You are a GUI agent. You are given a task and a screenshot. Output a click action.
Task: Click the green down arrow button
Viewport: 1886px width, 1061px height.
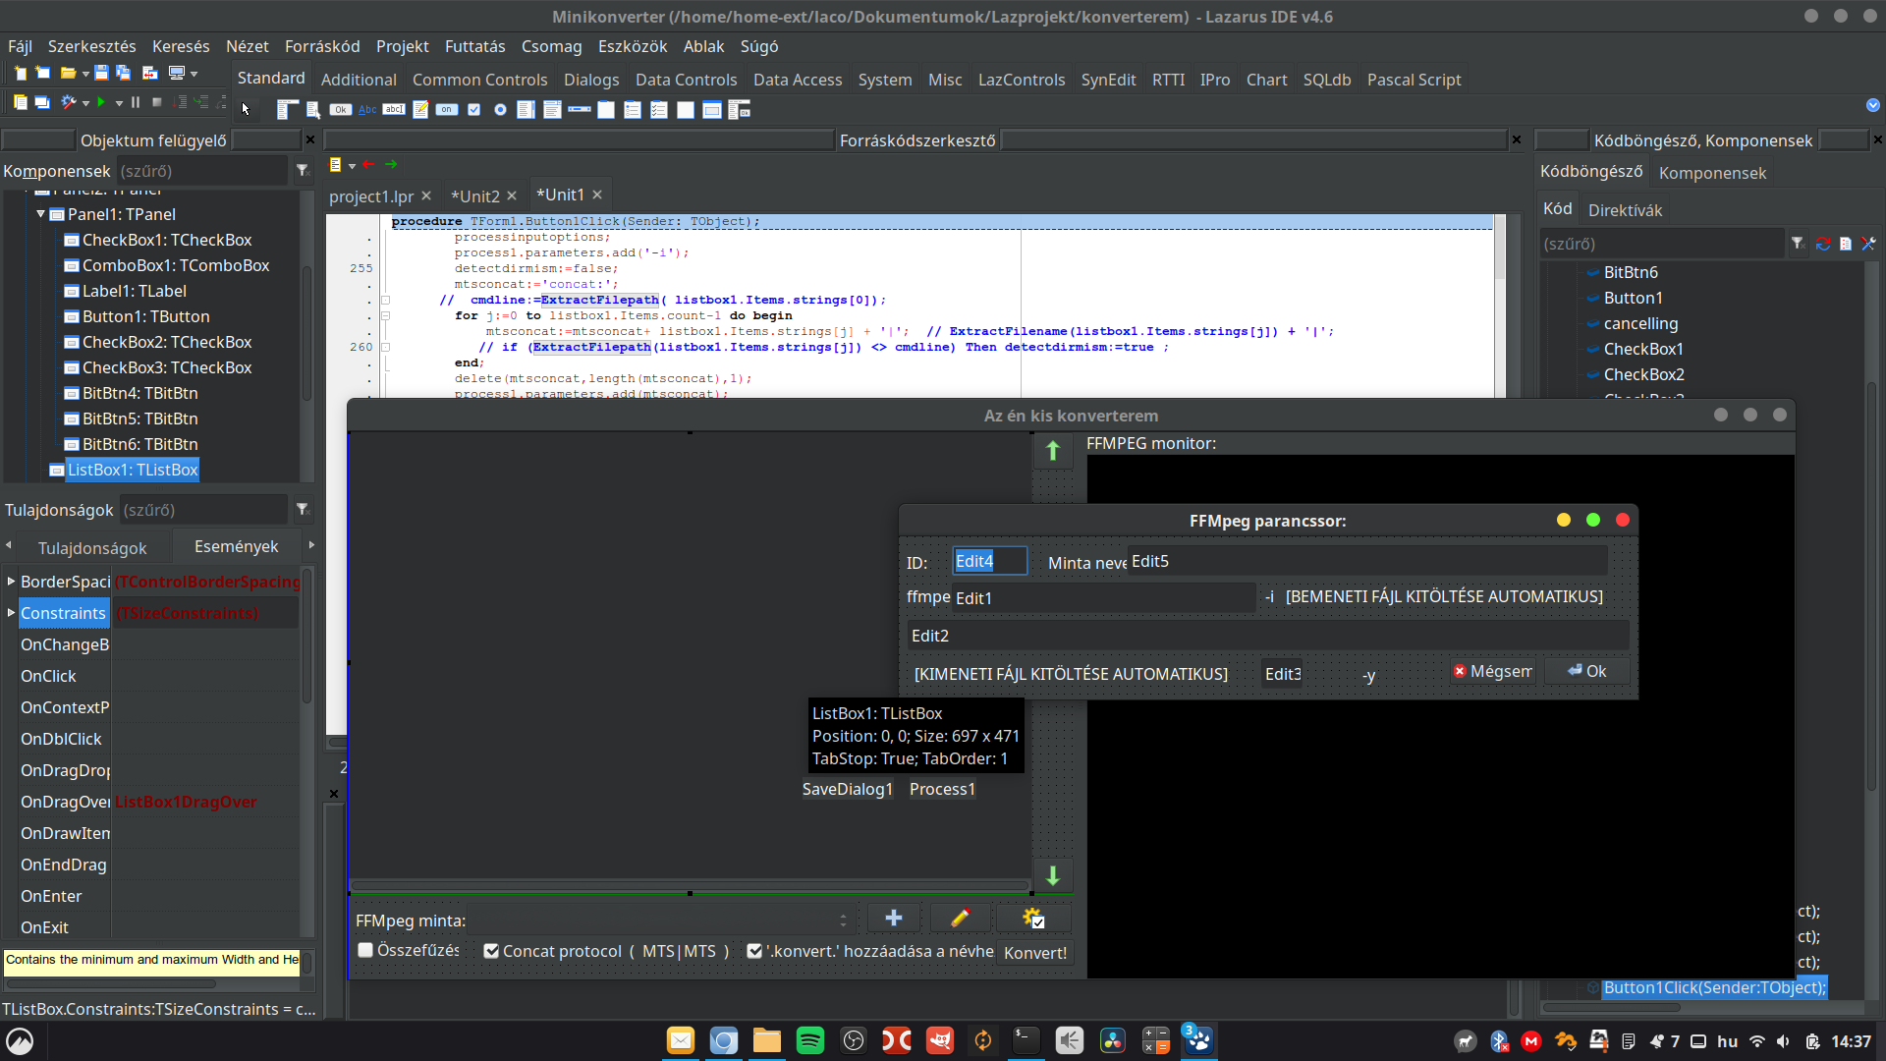(x=1052, y=875)
